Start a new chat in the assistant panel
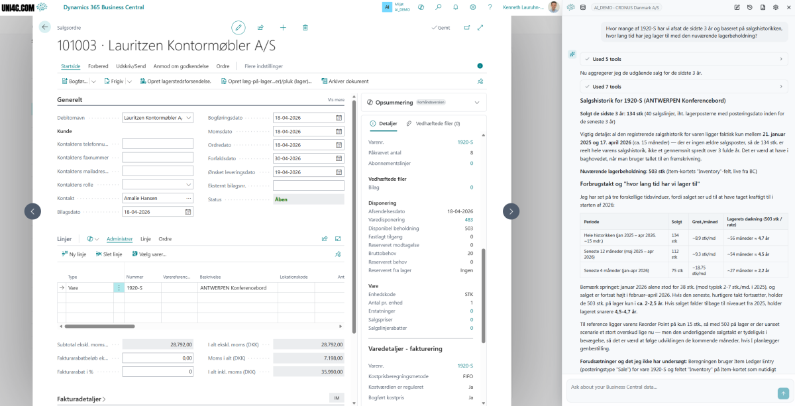Image resolution: width=795 pixels, height=406 pixels. 737,7
